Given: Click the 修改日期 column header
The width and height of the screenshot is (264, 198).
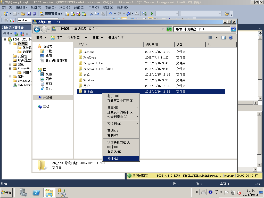Looking at the screenshot, I should (x=152, y=45).
